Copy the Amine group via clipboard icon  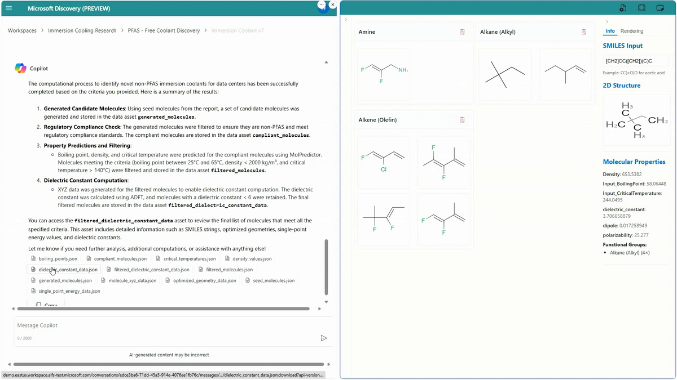pos(462,32)
